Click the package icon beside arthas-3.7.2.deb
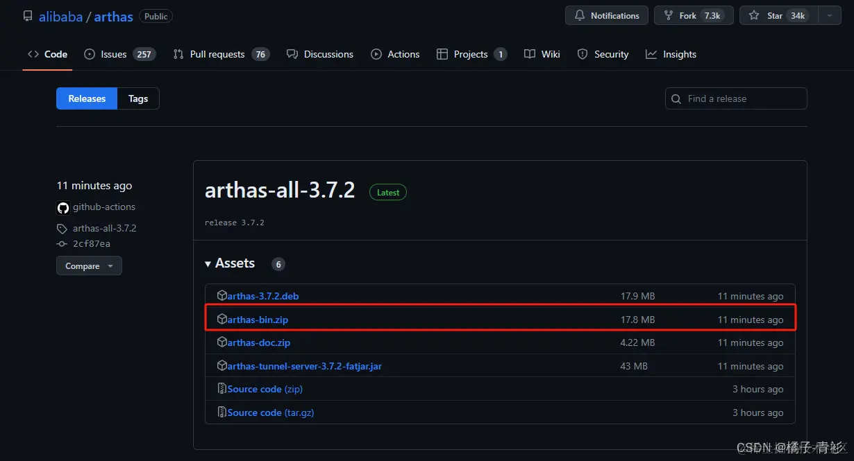Image resolution: width=854 pixels, height=461 pixels. (222, 295)
